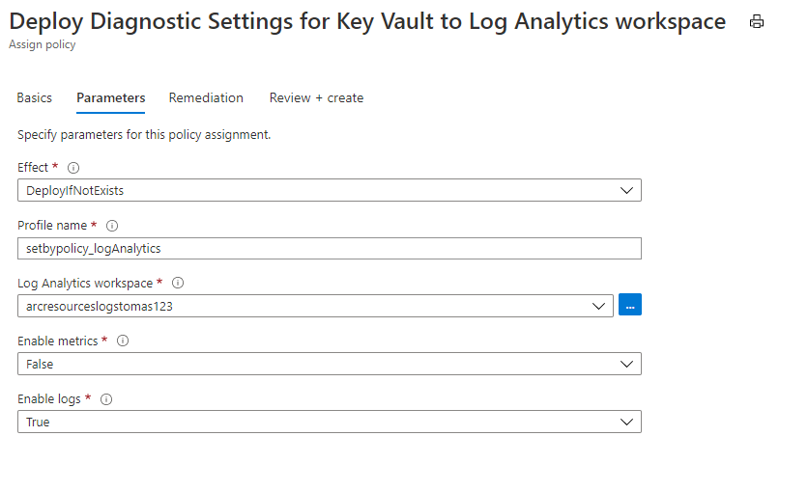Expand the Effect dropdown chevron
Screen dimensions: 808x491
[x=626, y=190]
